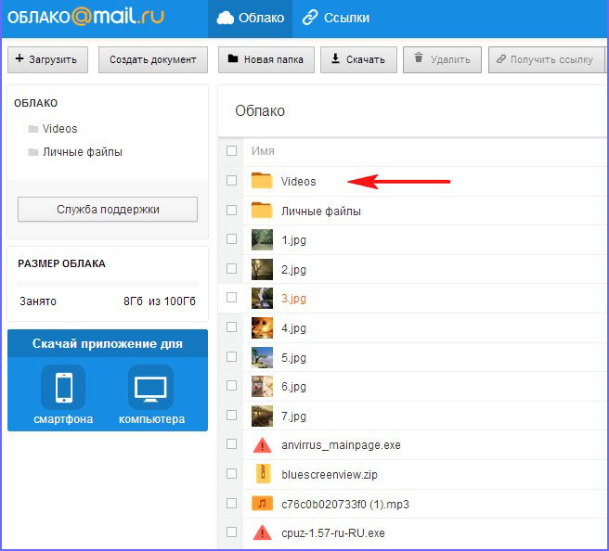
Task: Open file name 2.jpg
Action: 293,270
